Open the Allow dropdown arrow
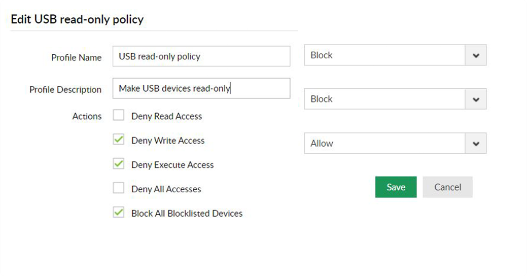 click(475, 144)
